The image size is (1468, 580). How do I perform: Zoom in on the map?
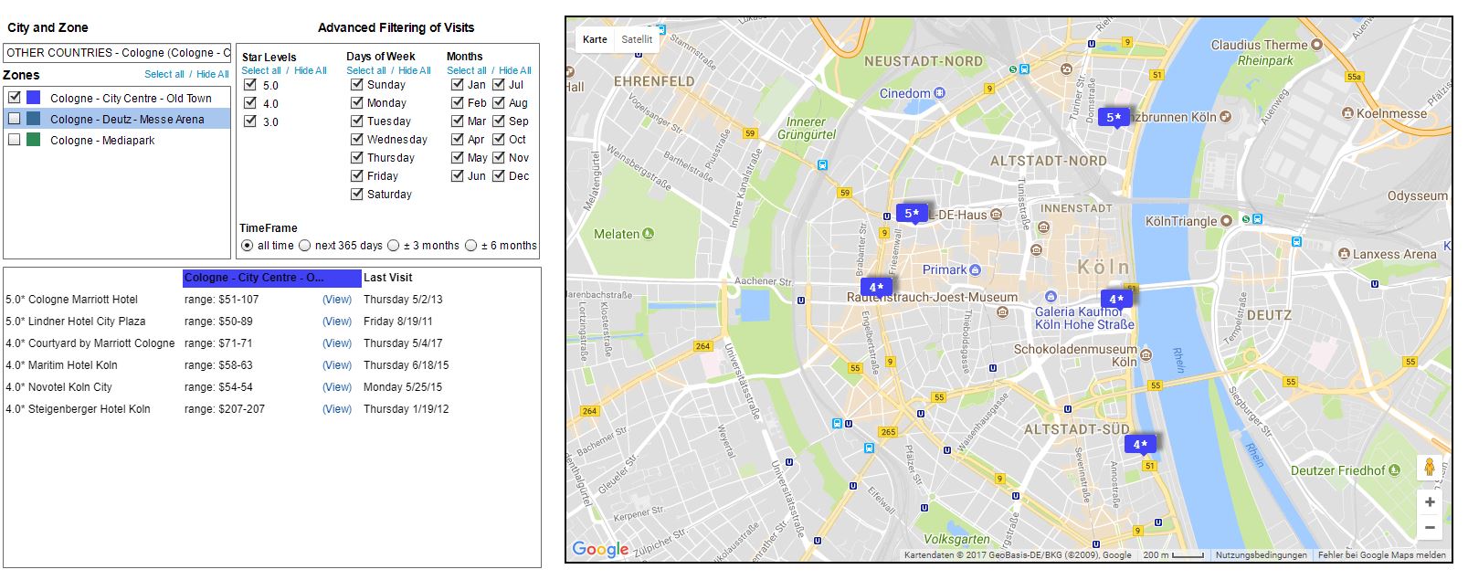tap(1430, 502)
